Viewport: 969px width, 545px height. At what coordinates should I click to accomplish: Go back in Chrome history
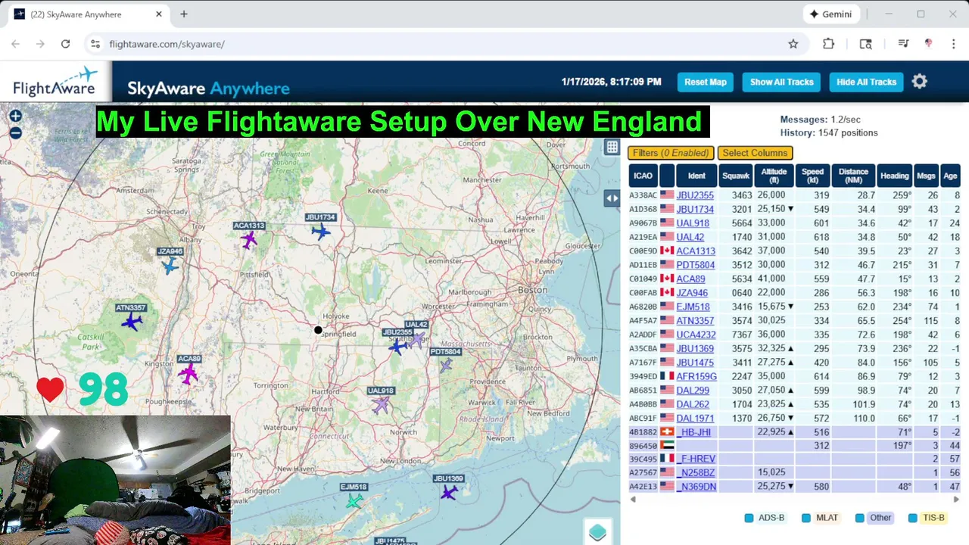(x=15, y=44)
